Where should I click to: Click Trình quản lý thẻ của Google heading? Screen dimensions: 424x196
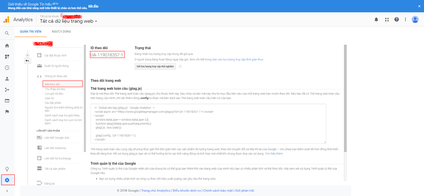pyautogui.click(x=113, y=163)
